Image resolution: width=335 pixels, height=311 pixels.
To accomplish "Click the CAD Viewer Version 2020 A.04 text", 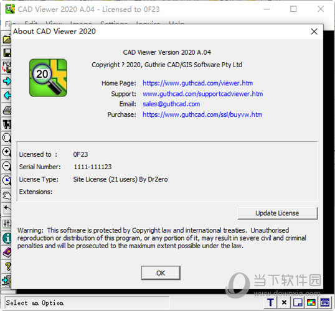I will (167, 52).
